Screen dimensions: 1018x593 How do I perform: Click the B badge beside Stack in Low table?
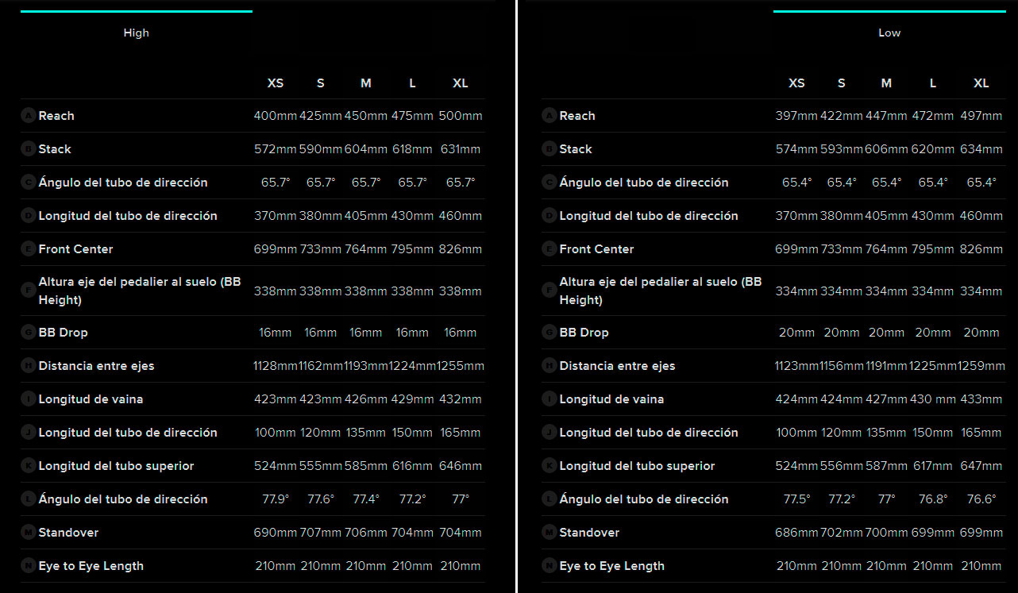pyautogui.click(x=549, y=149)
